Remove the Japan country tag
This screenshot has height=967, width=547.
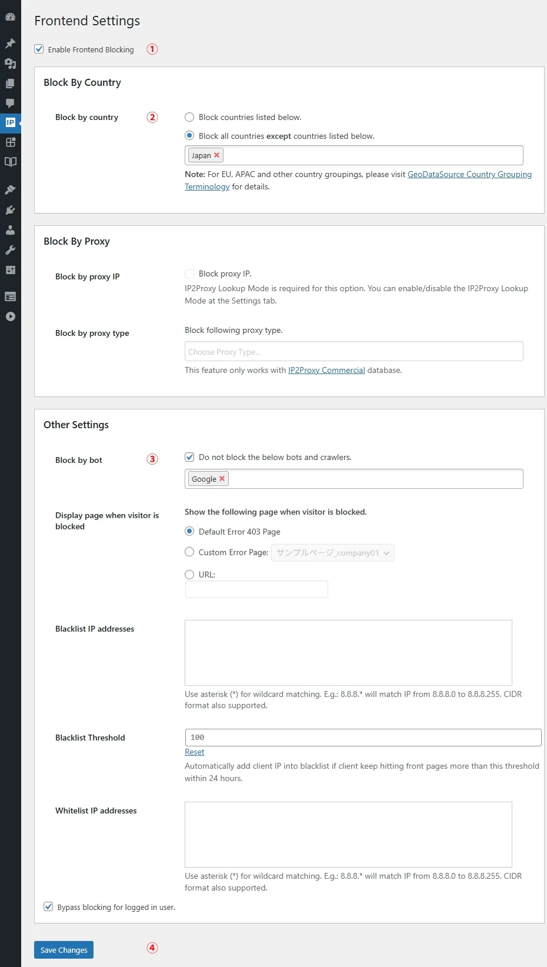216,155
